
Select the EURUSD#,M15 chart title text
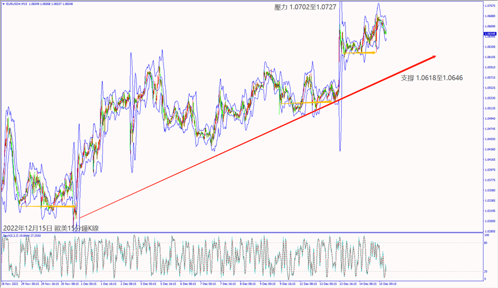18,3
